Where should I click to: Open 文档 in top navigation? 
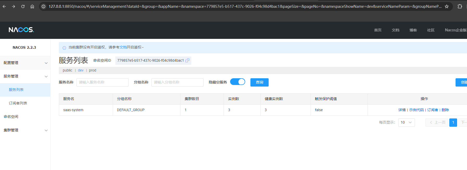[x=395, y=30]
